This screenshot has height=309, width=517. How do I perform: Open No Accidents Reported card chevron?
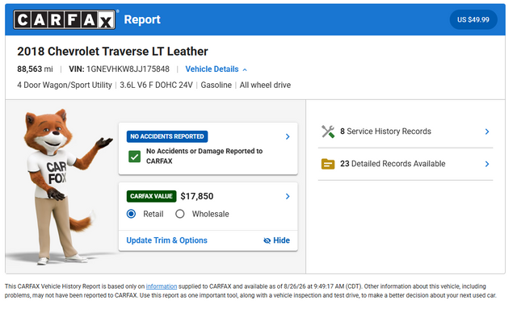tap(288, 136)
